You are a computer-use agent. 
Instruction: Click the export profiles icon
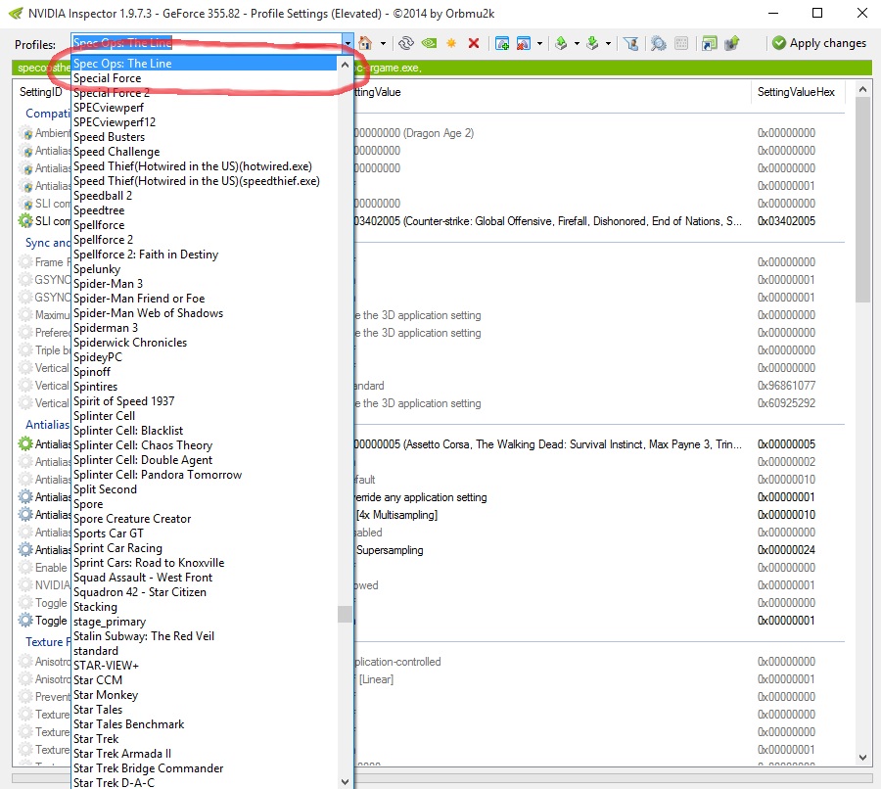pos(561,43)
